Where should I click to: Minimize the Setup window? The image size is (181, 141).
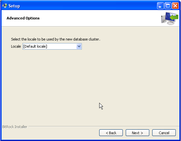pyautogui.click(x=160, y=6)
